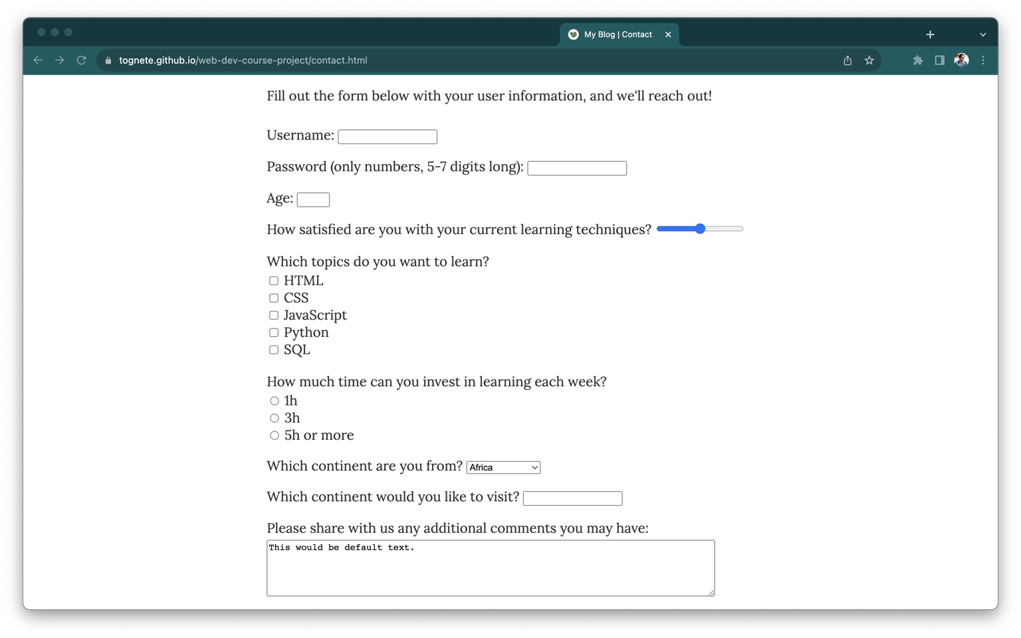Click the 'Python' label text

pyautogui.click(x=306, y=332)
